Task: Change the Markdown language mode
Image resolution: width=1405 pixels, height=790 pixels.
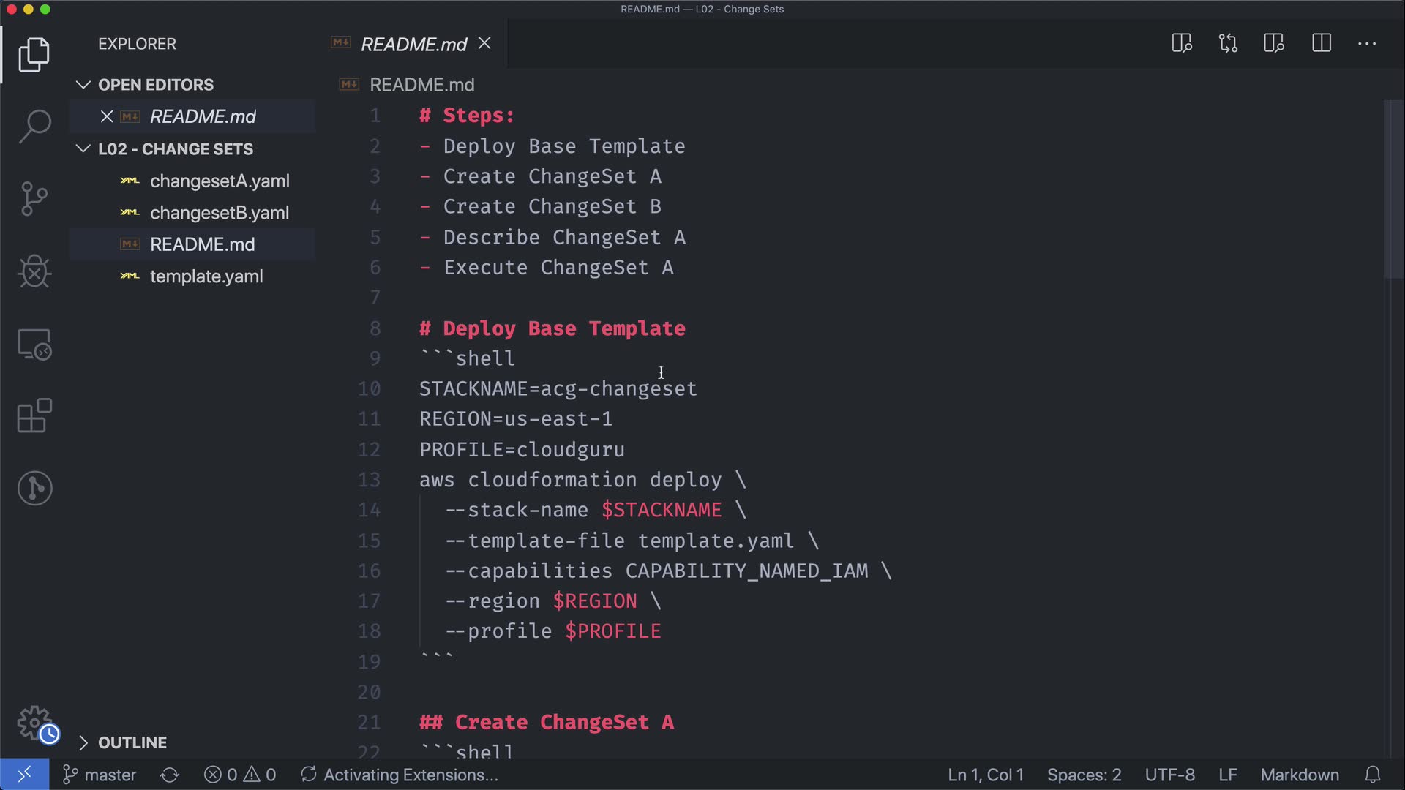Action: click(1300, 775)
